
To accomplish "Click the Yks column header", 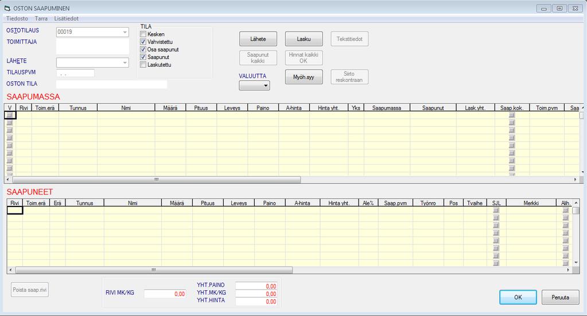I will [356, 108].
